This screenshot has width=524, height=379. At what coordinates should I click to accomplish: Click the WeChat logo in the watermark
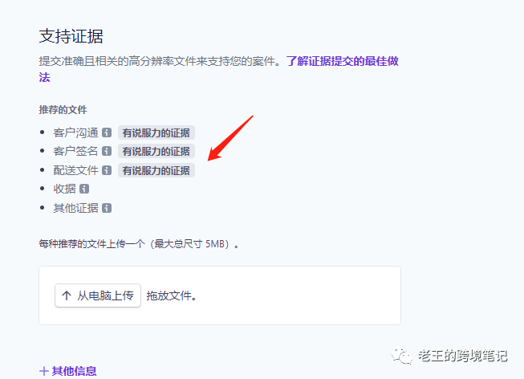click(402, 354)
